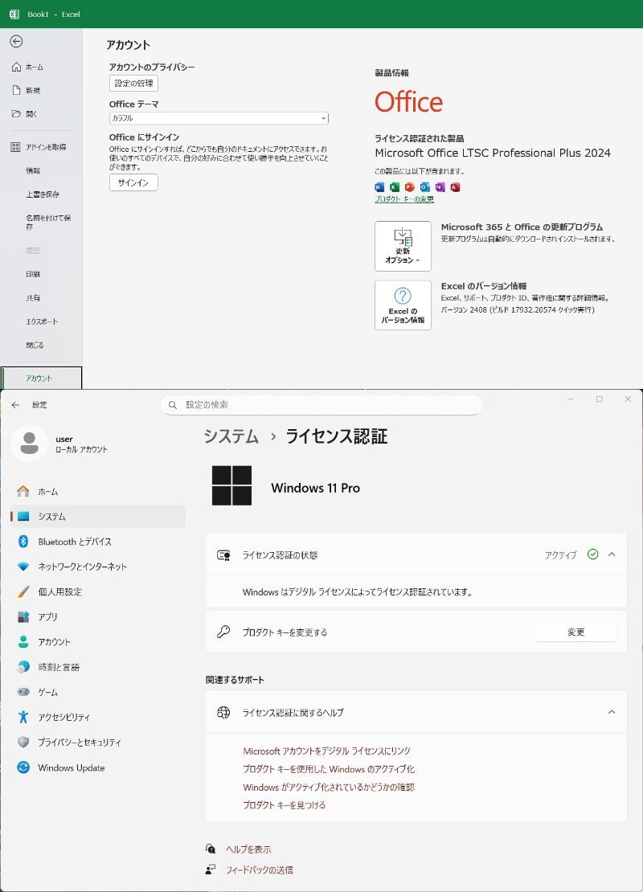Image resolution: width=643 pixels, height=892 pixels.
Task: Click Microsoft アカウントをデジタル ライセンスにリンク
Action: click(x=326, y=751)
